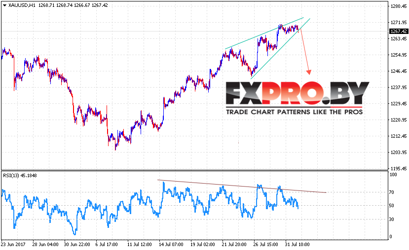Select the brown descending RSI trendline
Image resolution: width=409 pixels, height=250 pixels.
pos(242,186)
